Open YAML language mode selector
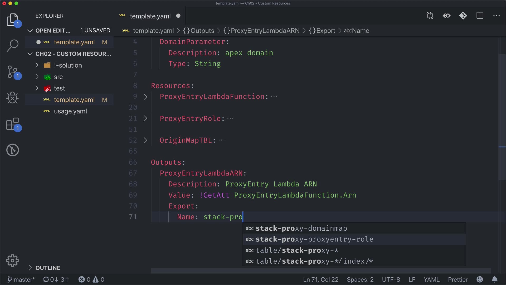This screenshot has height=285, width=506. [431, 279]
